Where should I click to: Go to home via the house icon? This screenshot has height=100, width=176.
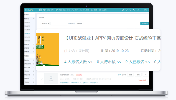click(x=123, y=10)
